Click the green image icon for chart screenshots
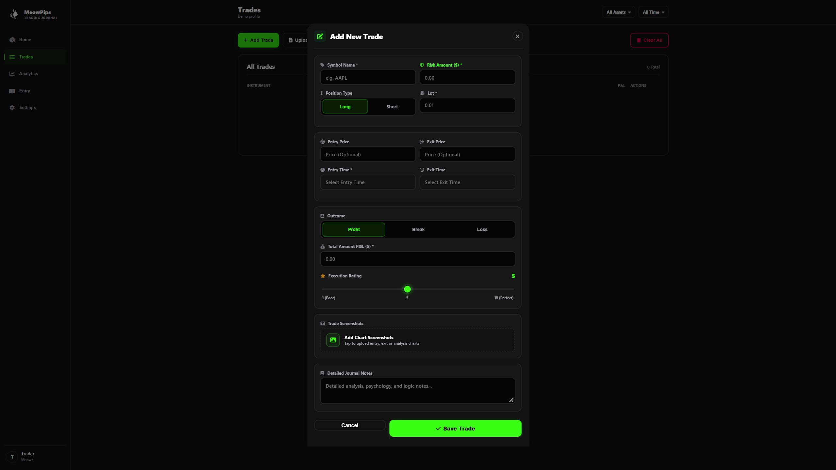 [333, 340]
